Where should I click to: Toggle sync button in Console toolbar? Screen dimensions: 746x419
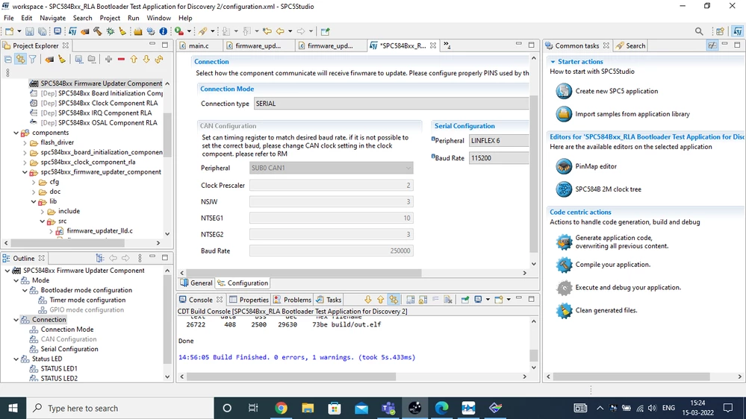394,300
